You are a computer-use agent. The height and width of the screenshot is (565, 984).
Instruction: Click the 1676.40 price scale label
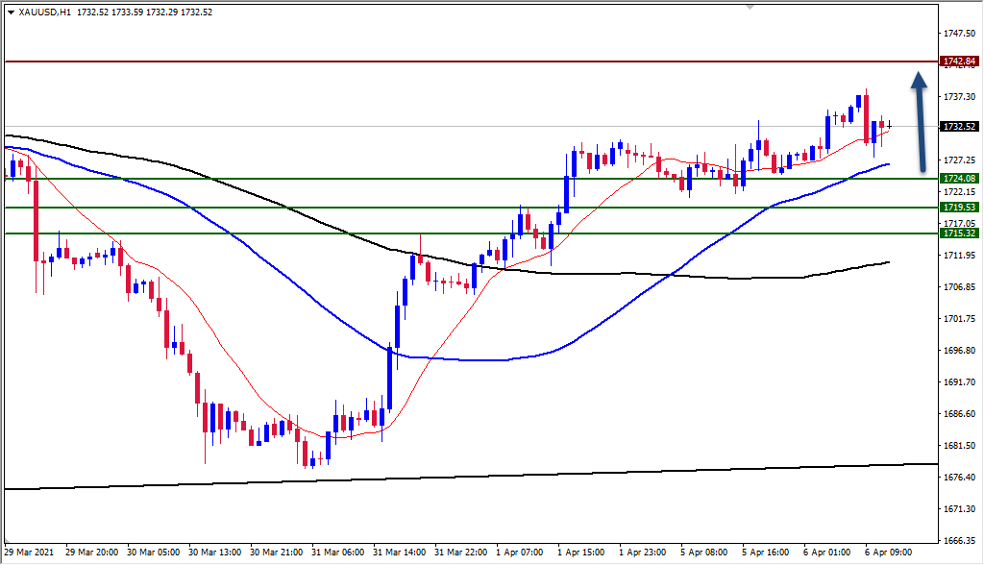(960, 478)
